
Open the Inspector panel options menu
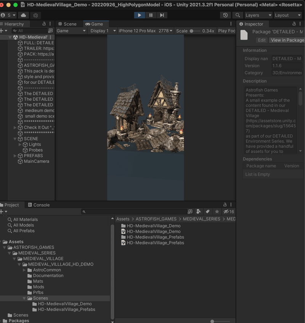[x=300, y=24]
